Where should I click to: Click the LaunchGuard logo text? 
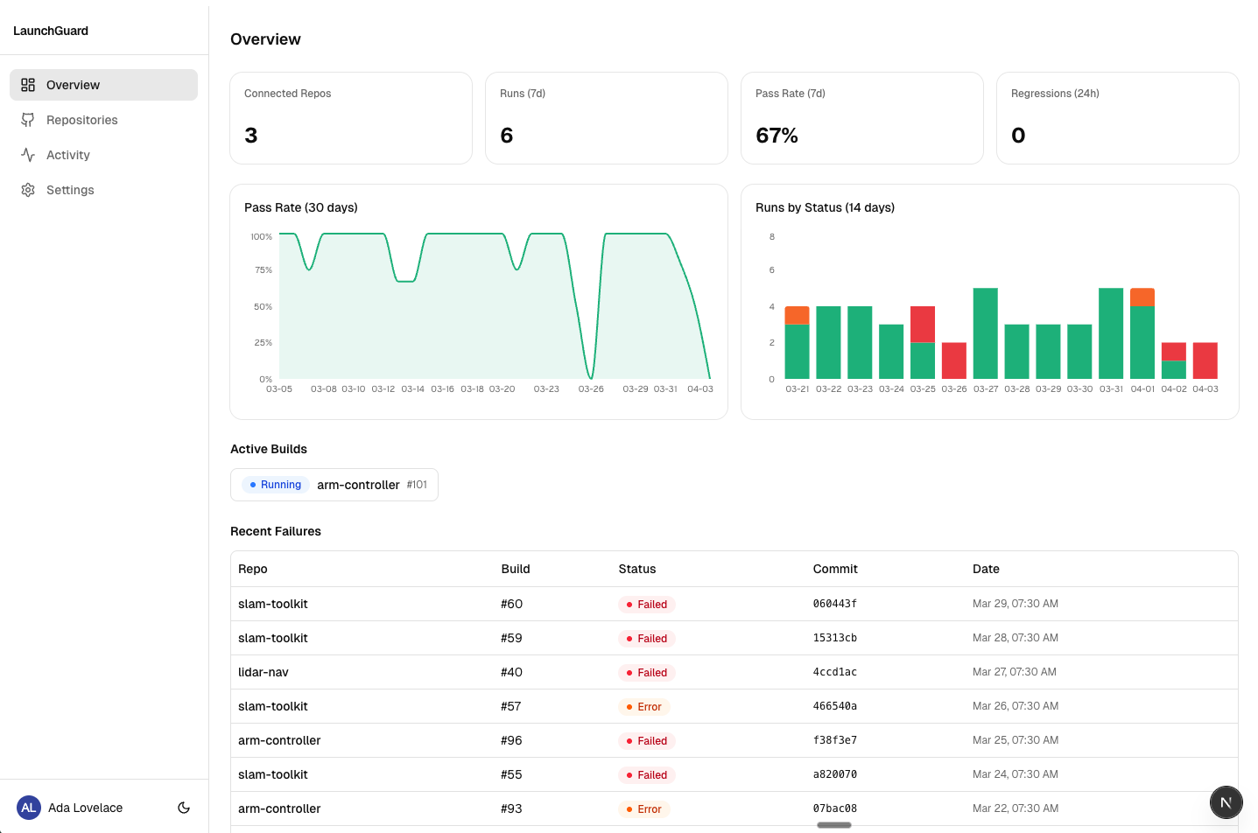point(51,31)
